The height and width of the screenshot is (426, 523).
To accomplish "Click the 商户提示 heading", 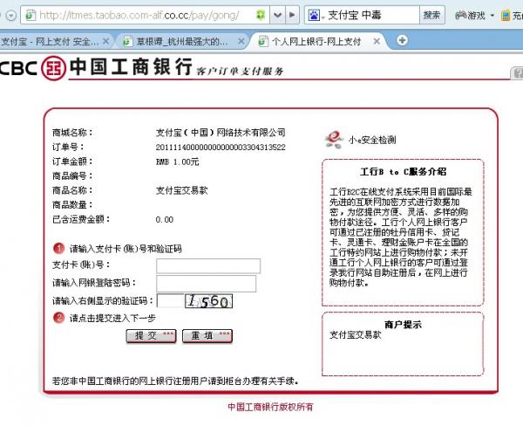I will coord(403,325).
